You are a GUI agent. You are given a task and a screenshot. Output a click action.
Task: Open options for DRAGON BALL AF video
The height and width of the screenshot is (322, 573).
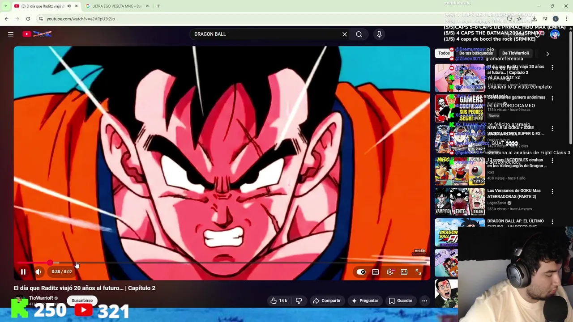[x=552, y=222]
